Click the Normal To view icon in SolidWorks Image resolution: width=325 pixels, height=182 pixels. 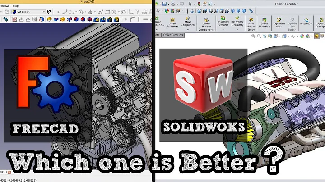tap(192, 11)
